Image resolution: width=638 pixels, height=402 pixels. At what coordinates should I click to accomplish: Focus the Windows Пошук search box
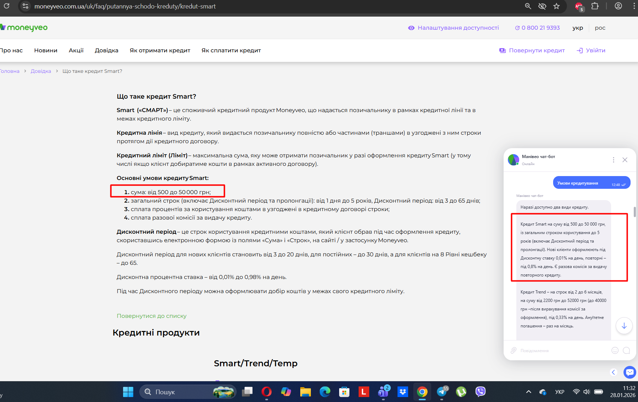188,392
